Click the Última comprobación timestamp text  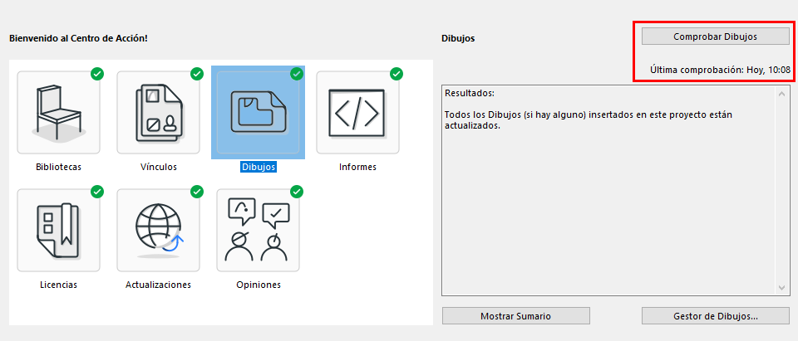tap(720, 71)
